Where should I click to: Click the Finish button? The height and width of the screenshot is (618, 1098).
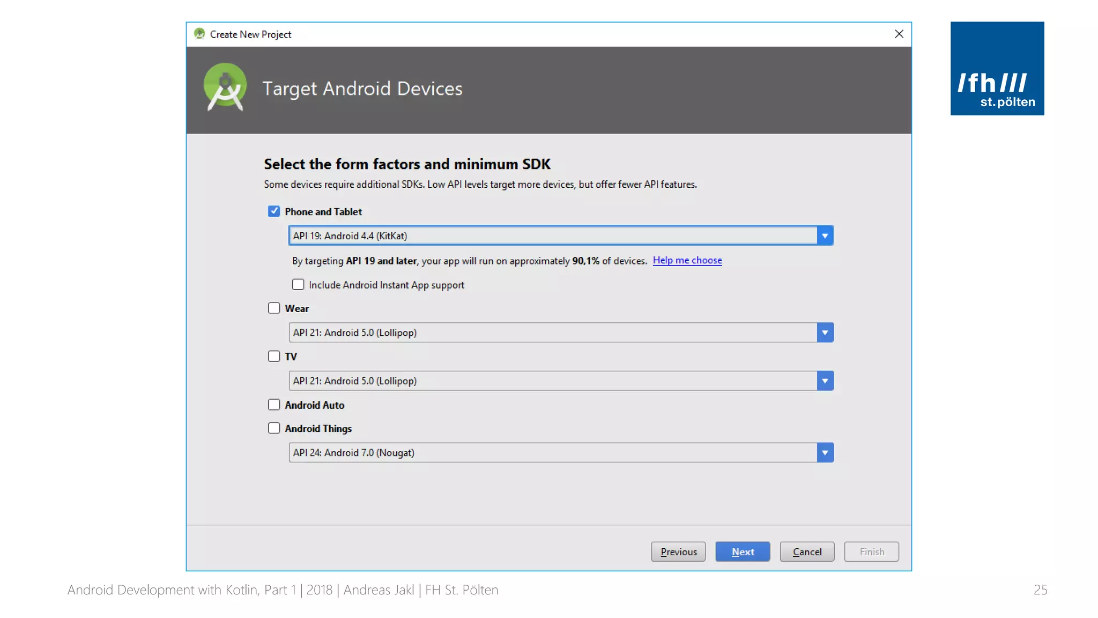click(x=871, y=551)
